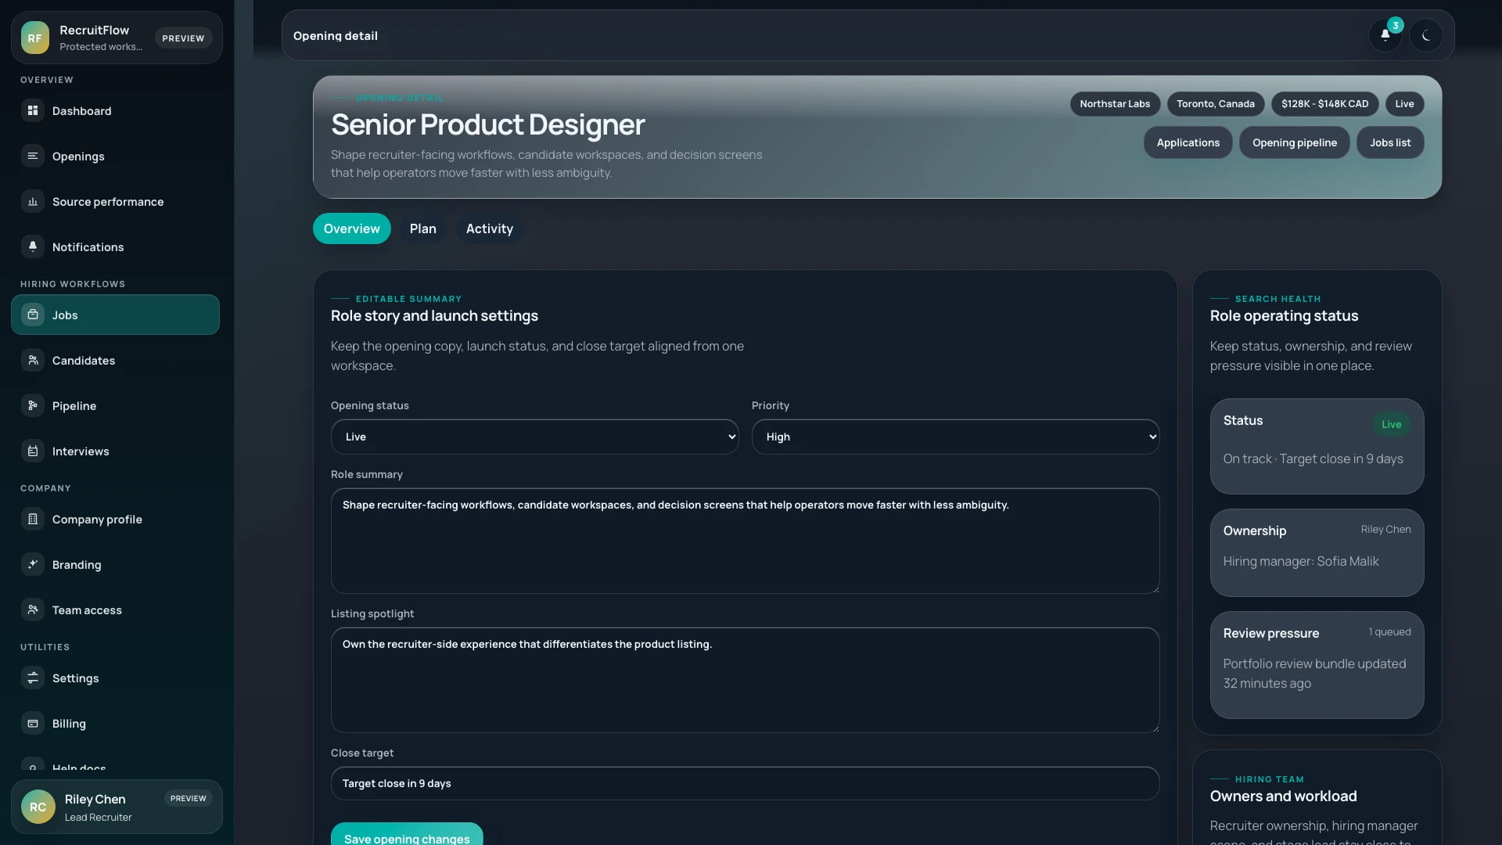This screenshot has width=1502, height=845.
Task: Open Company profile in the sidebar
Action: pyautogui.click(x=115, y=520)
